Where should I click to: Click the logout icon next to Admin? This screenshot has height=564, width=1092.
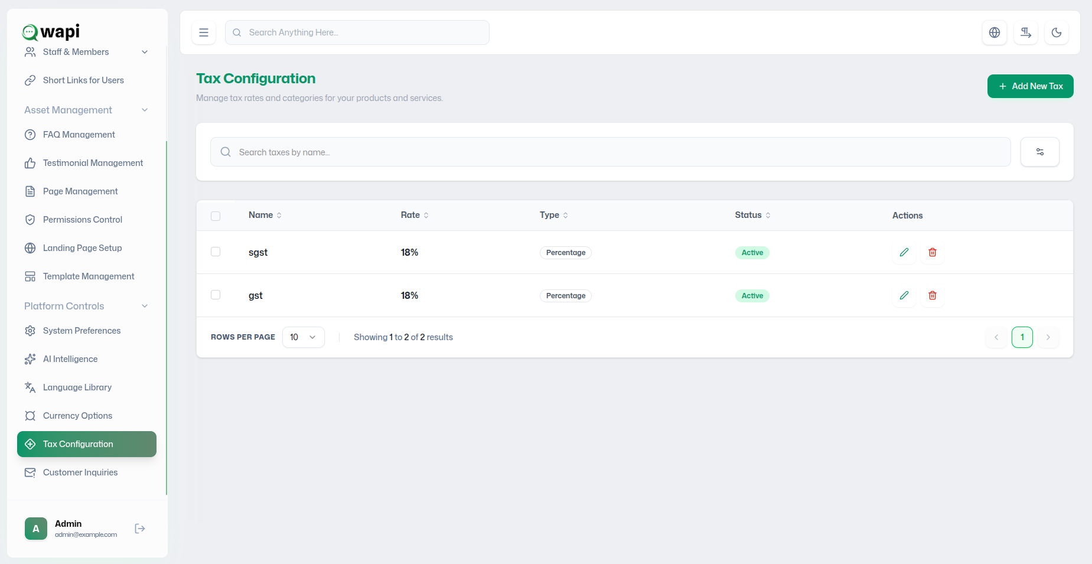(x=140, y=529)
